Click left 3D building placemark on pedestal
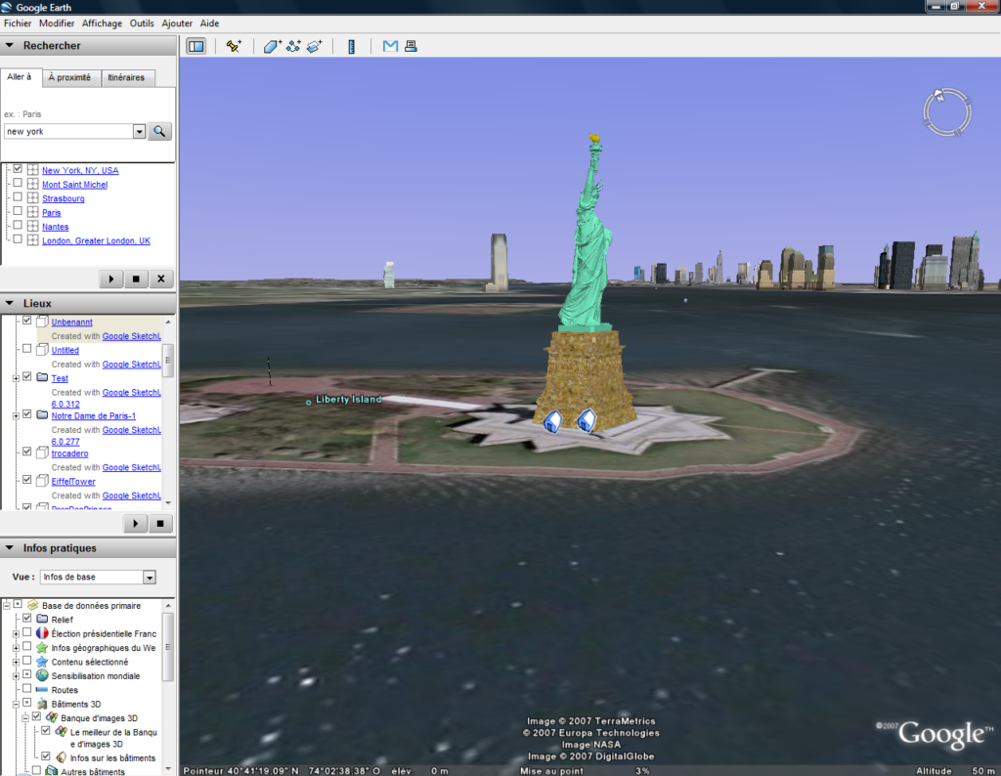Image resolution: width=1001 pixels, height=776 pixels. click(553, 421)
